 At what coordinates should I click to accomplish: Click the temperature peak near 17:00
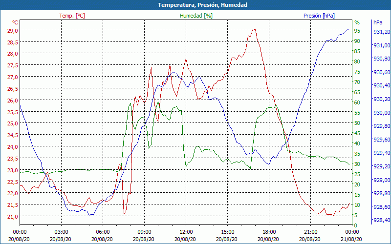pyautogui.click(x=254, y=29)
